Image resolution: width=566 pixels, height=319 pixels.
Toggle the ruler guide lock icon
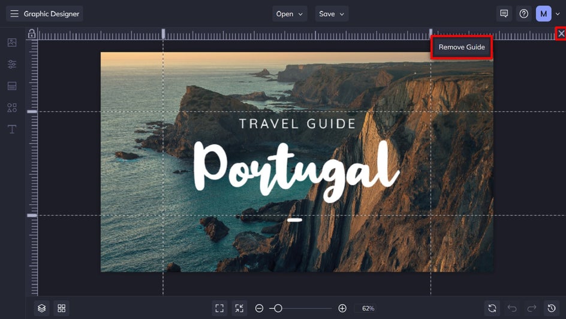(x=32, y=34)
